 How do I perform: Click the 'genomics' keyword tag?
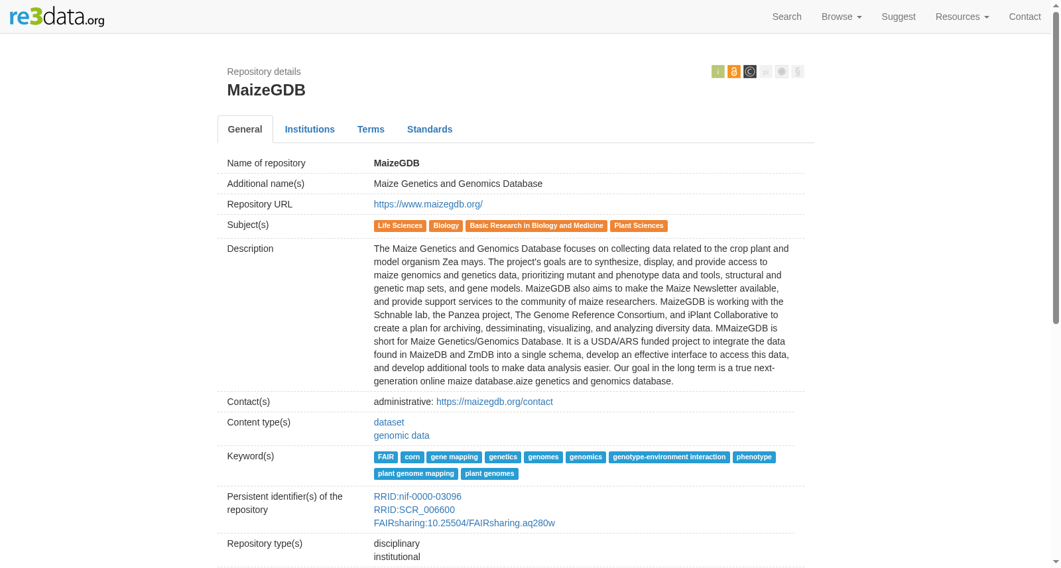point(586,457)
